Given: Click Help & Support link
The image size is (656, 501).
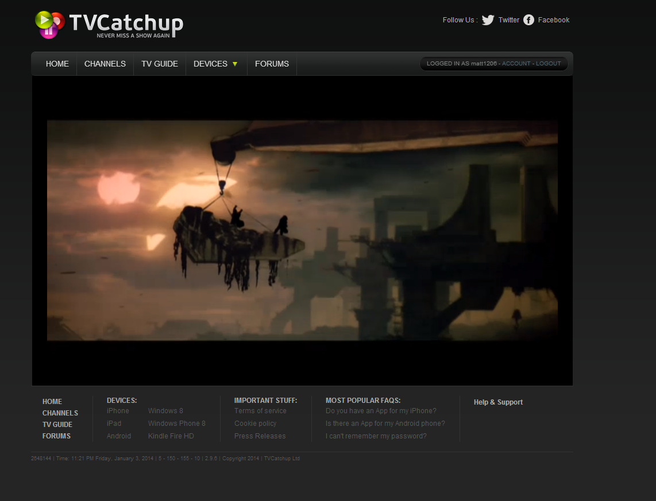Looking at the screenshot, I should (x=498, y=402).
